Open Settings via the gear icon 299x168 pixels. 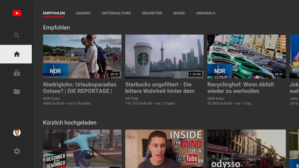(x=17, y=151)
